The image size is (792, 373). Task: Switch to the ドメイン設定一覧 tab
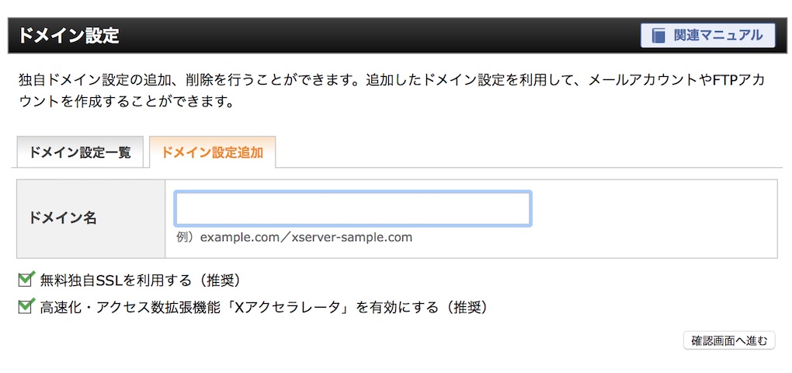[80, 152]
